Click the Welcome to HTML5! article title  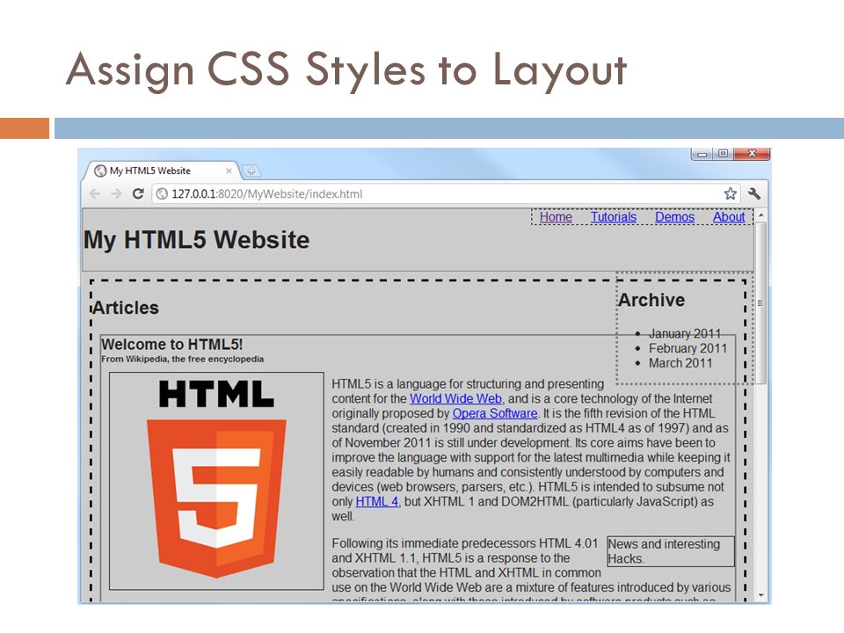(171, 345)
